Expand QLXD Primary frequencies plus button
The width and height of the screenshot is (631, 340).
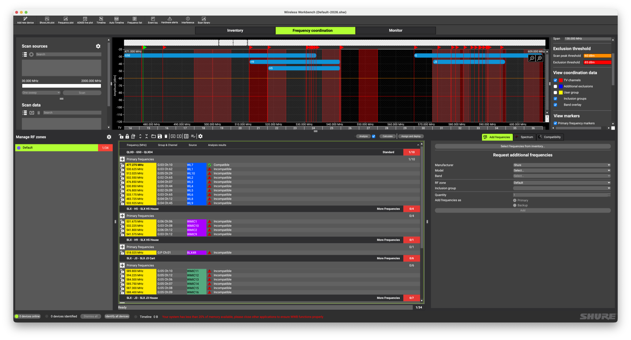(122, 159)
